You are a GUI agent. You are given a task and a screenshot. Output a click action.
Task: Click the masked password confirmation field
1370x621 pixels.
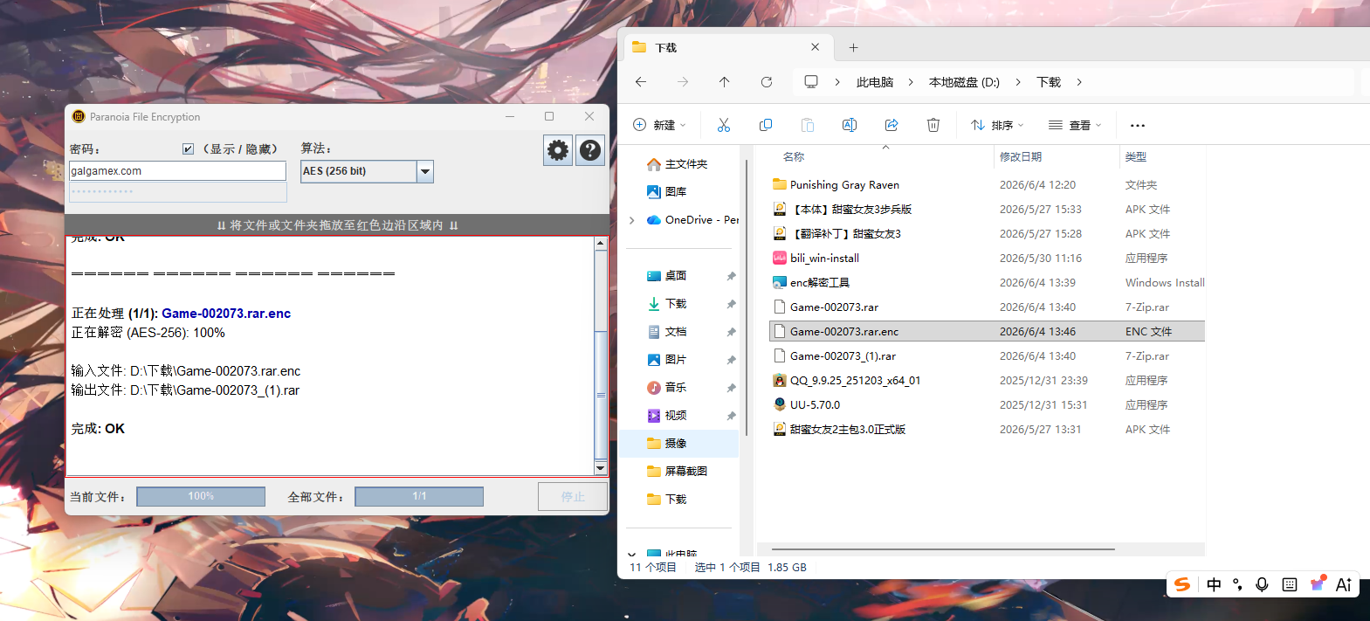click(178, 191)
